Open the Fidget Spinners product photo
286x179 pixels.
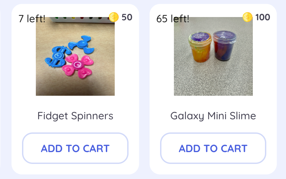click(75, 56)
